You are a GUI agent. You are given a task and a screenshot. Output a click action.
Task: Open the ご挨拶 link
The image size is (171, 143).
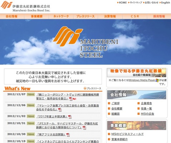116,103
